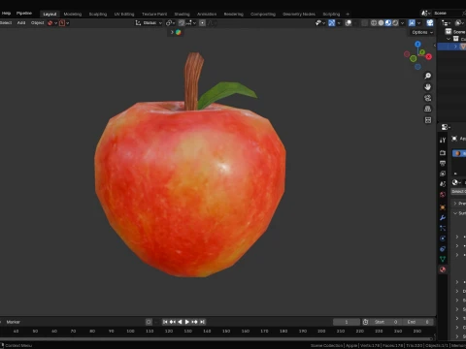
Task: Switch perspective/orthographic grid icon
Action: (428, 109)
